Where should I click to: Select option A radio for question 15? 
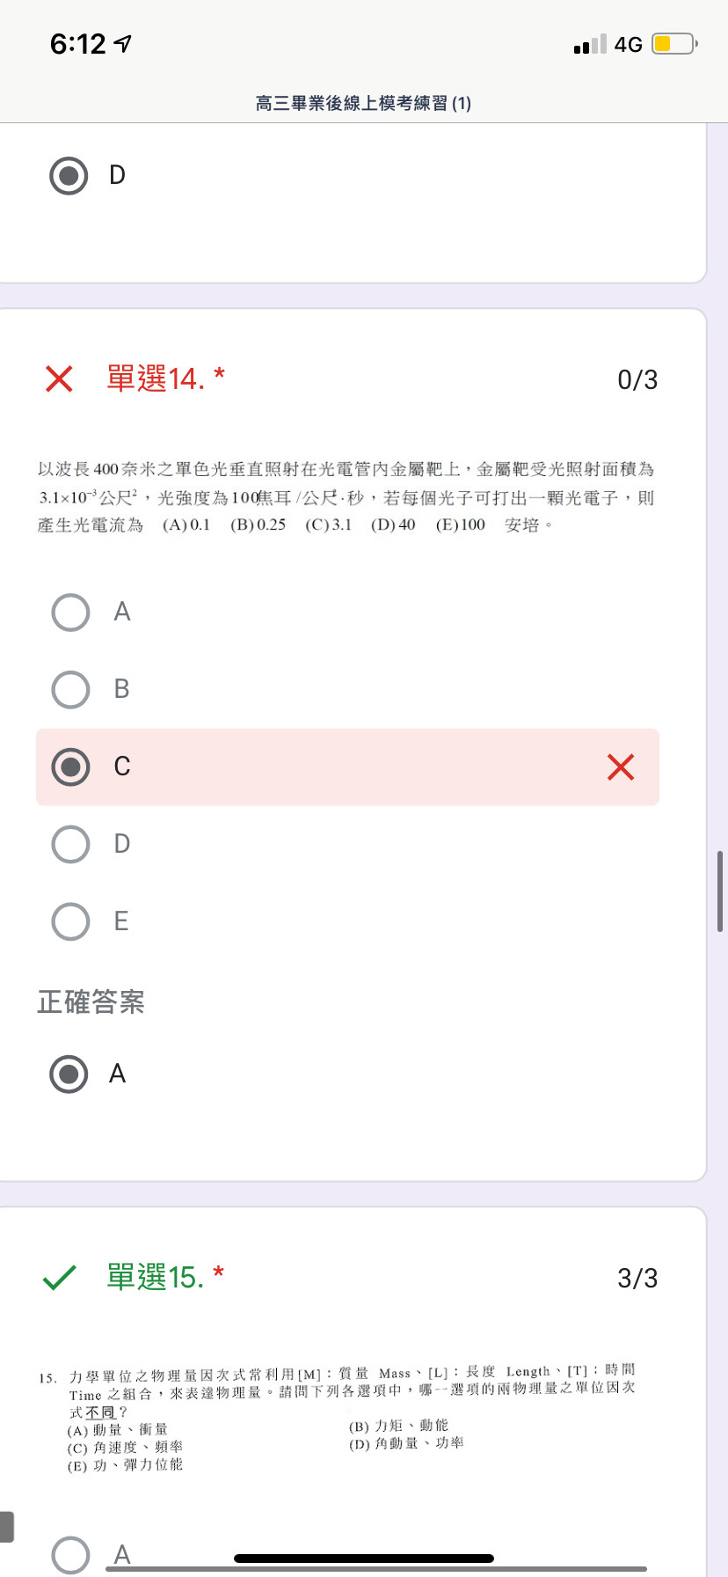click(70, 1555)
